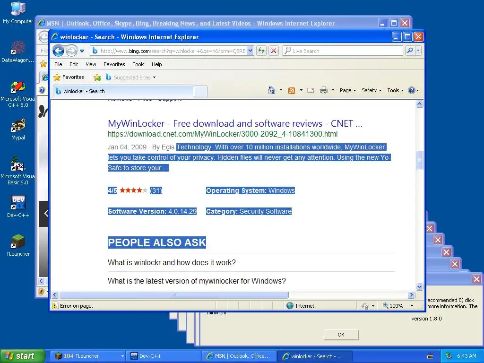Switch to MSN Outlook taskbar button
The height and width of the screenshot is (363, 484).
point(239,356)
